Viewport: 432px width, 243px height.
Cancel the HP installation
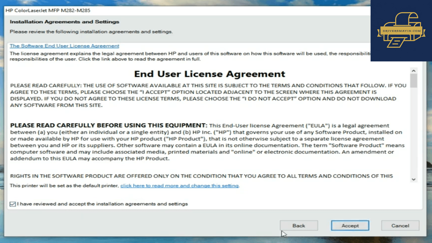[400, 226]
